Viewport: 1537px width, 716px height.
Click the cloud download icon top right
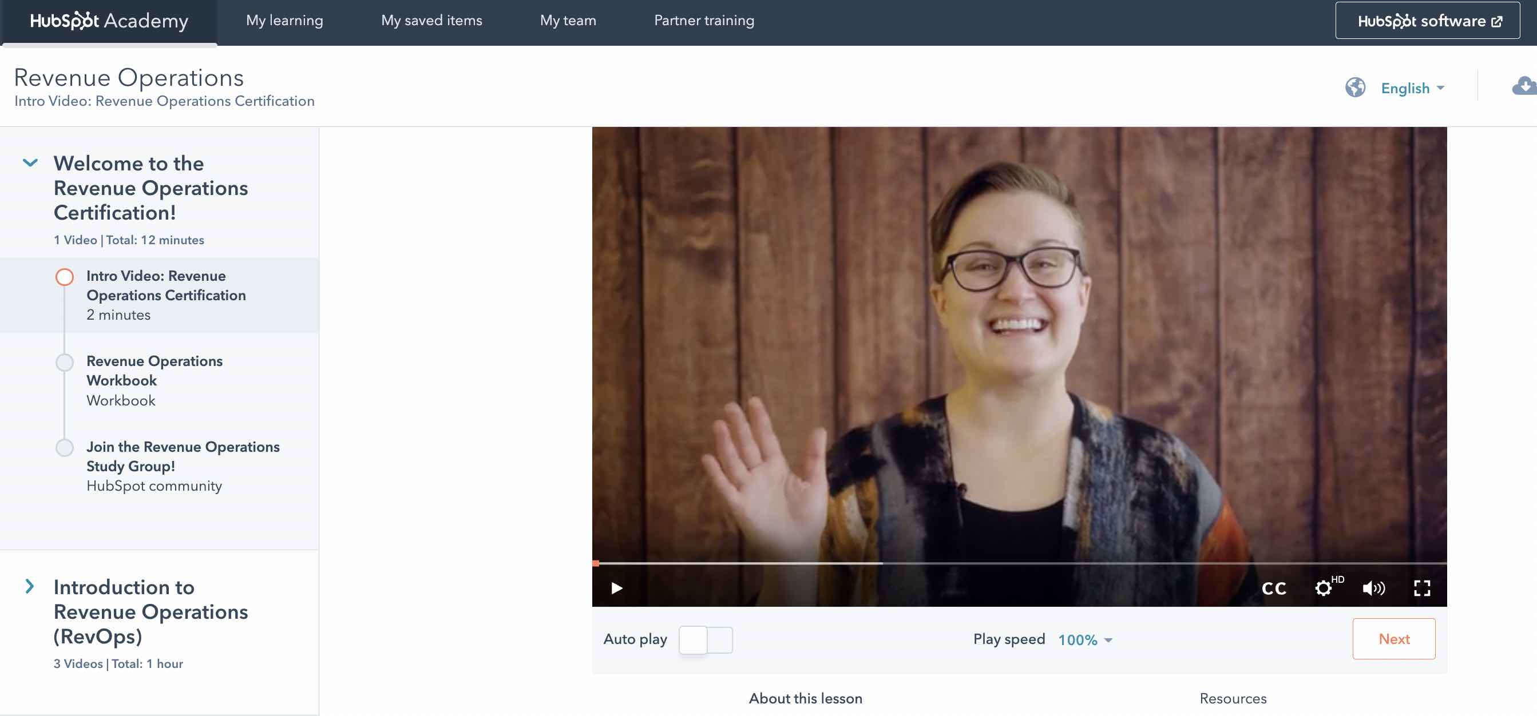click(1523, 86)
